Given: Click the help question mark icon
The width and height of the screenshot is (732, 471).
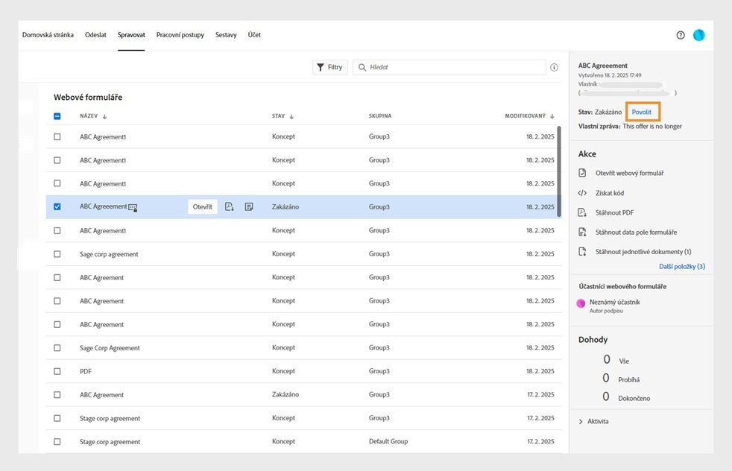Looking at the screenshot, I should point(681,35).
